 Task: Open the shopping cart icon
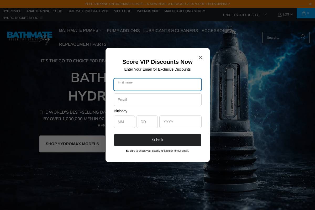coord(304,13)
